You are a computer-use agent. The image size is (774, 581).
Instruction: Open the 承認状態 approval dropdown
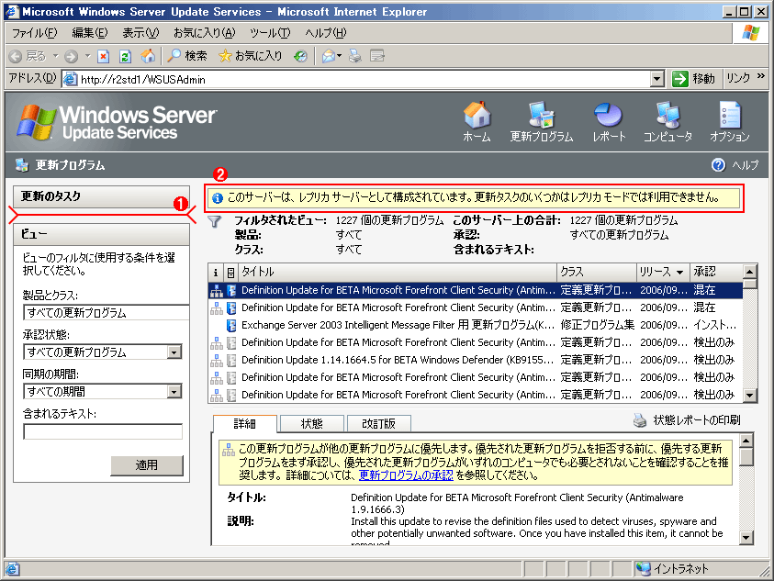coord(174,352)
